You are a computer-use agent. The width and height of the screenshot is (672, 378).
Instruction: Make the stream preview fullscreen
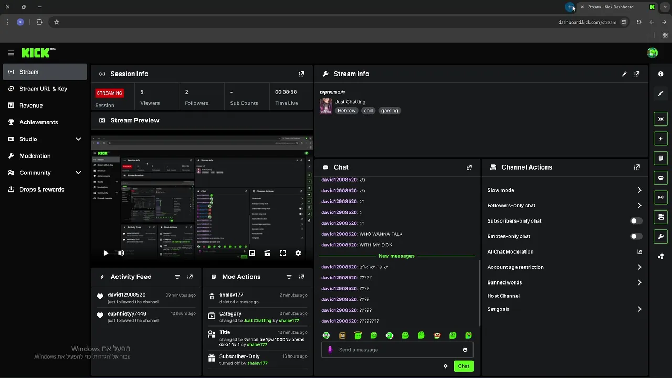tap(282, 253)
